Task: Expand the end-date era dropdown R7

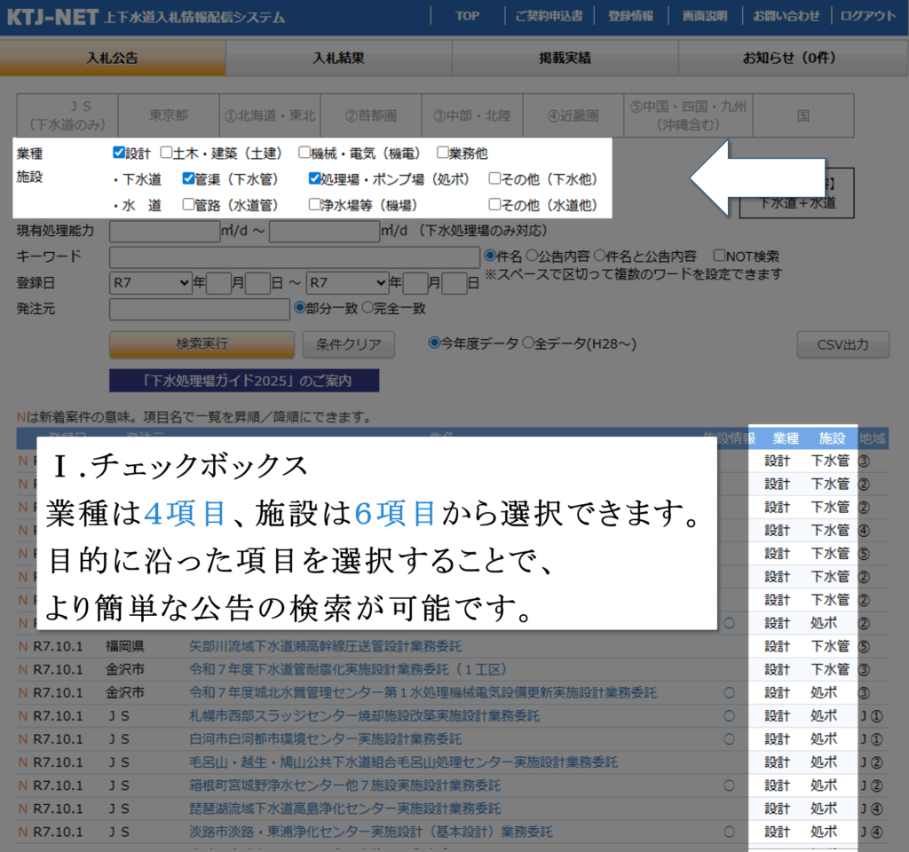Action: (x=347, y=283)
